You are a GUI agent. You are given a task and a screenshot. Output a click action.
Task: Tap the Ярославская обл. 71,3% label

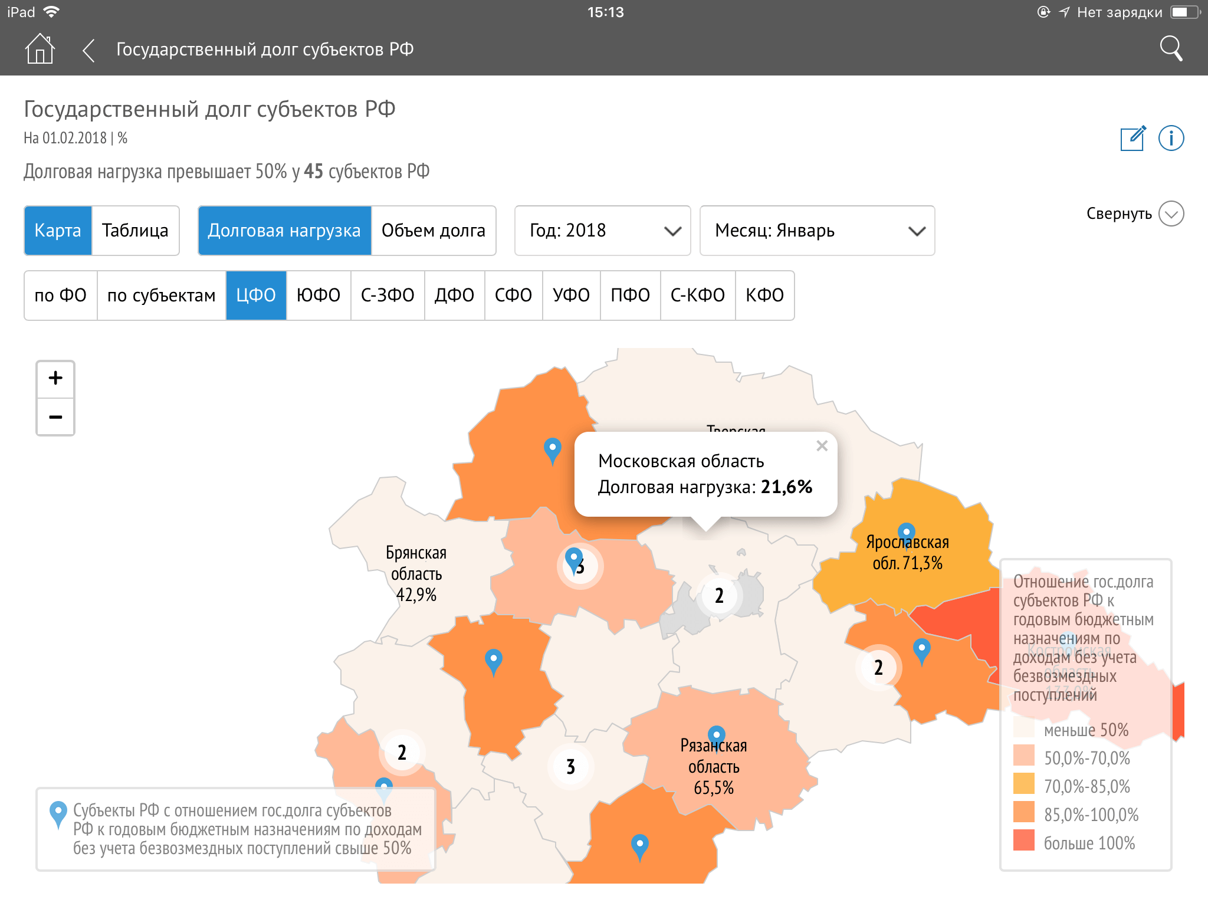point(907,553)
